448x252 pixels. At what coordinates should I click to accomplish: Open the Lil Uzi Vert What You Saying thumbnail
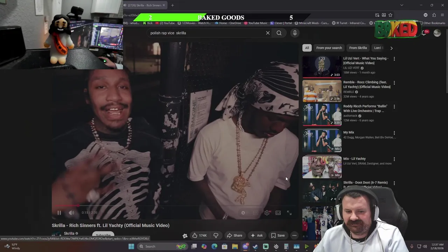pos(322,67)
